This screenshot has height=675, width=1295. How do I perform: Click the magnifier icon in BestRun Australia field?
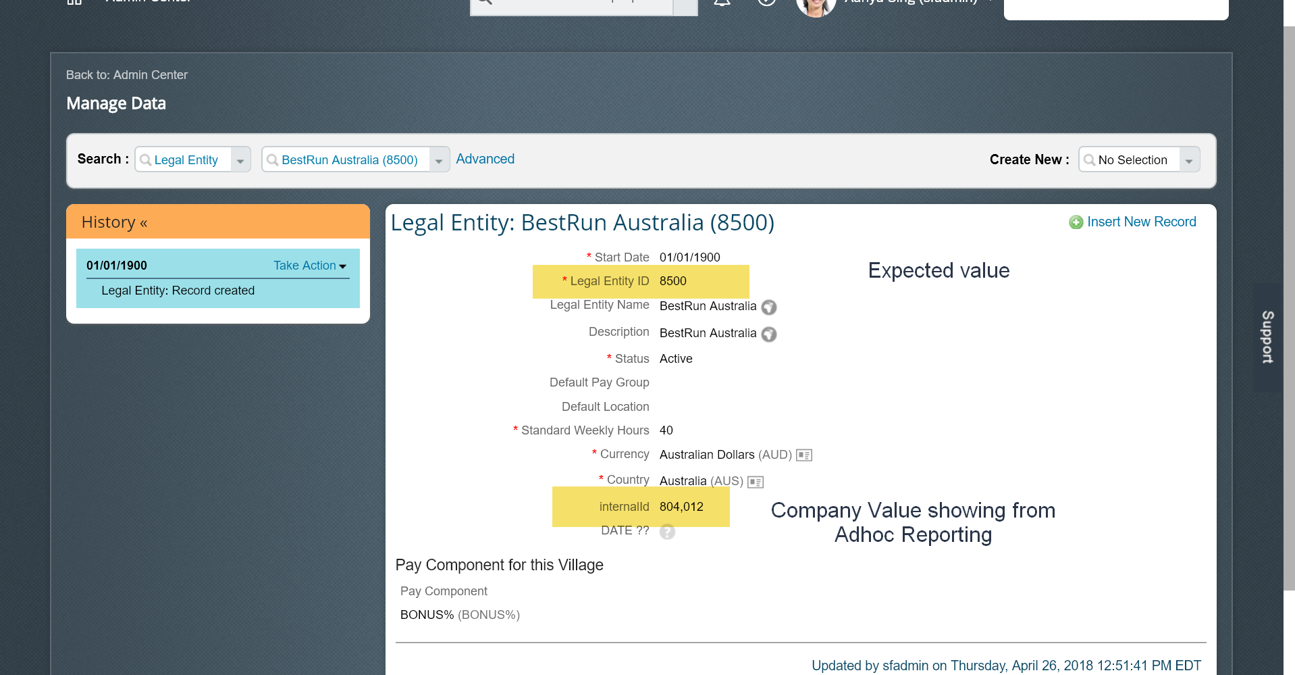click(272, 160)
